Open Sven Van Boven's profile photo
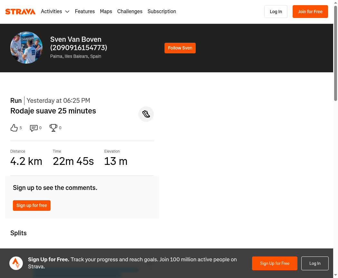The height and width of the screenshot is (278, 338). tap(26, 48)
